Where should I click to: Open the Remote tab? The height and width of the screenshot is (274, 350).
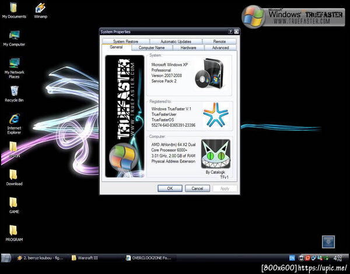tap(219, 41)
